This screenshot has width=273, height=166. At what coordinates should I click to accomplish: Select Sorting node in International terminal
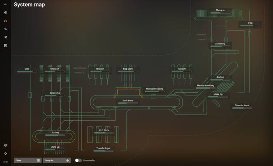pyautogui.click(x=55, y=133)
